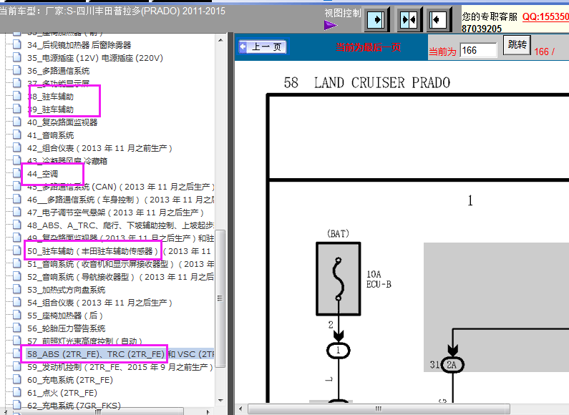Select tree item 58_ABS (2TR_FE)、TRC

click(x=120, y=354)
